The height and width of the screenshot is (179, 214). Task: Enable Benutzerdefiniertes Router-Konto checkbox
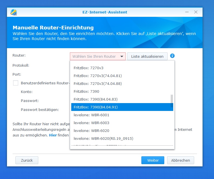(x=16, y=83)
